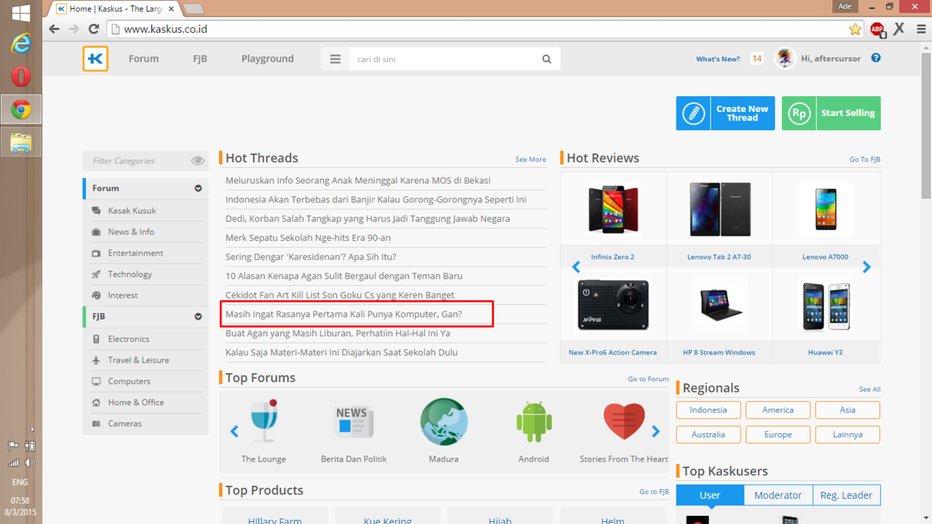The height and width of the screenshot is (524, 932).
Task: Open the Playground menu in header
Action: 267,59
